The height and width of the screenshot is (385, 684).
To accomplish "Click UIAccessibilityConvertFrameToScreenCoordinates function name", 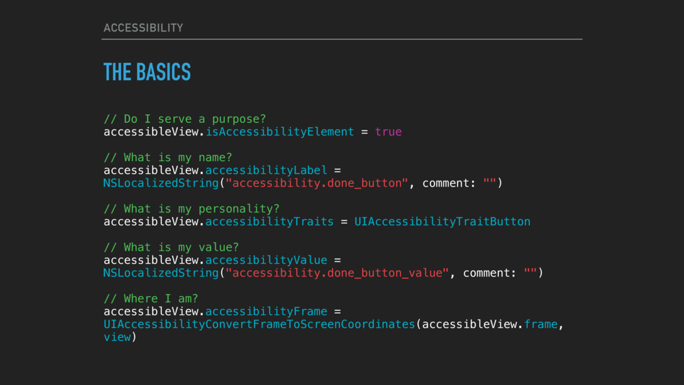I will 259,324.
